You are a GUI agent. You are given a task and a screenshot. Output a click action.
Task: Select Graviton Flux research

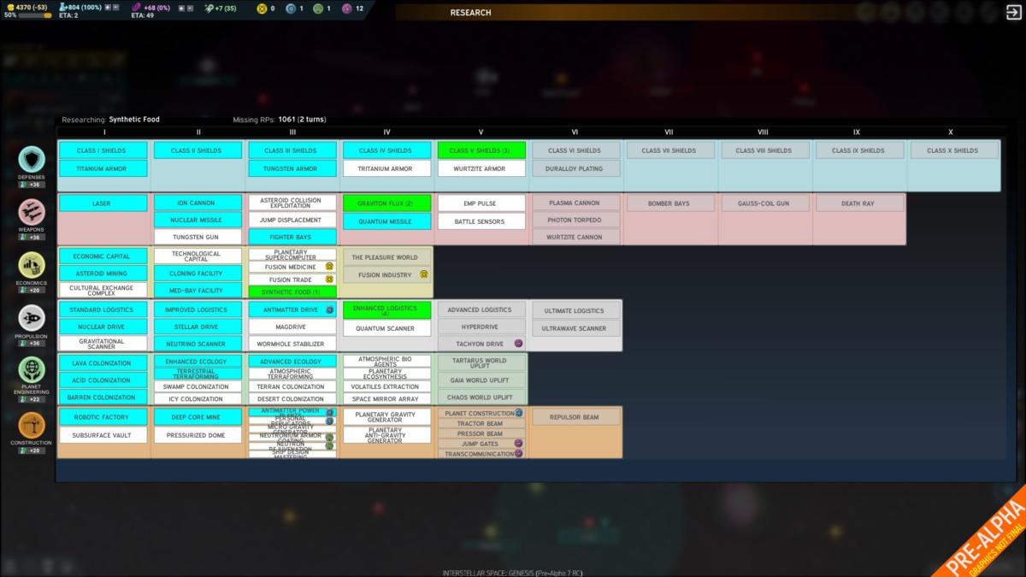[387, 203]
